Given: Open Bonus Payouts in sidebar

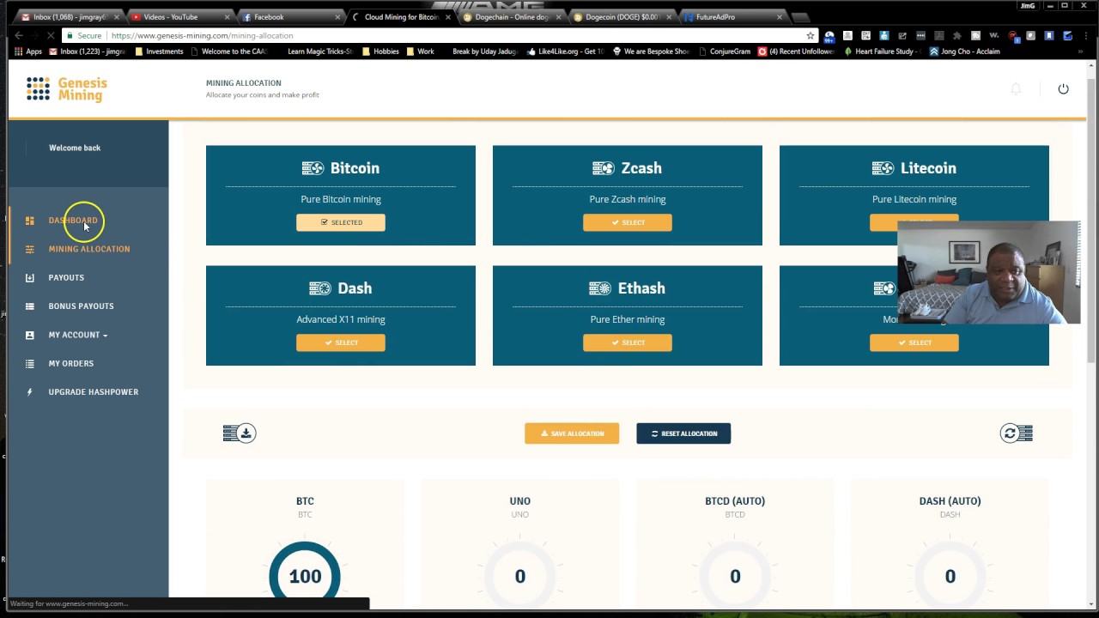Looking at the screenshot, I should pos(81,306).
